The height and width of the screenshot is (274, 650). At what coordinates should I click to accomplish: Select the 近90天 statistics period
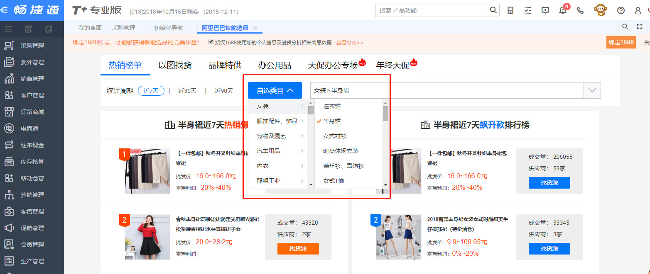click(x=224, y=91)
